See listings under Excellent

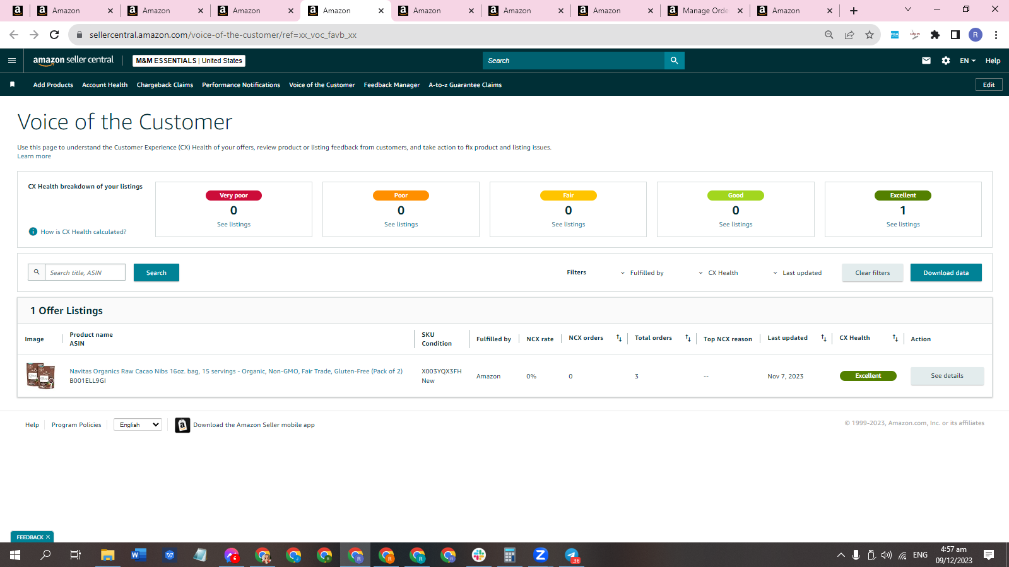(x=903, y=225)
